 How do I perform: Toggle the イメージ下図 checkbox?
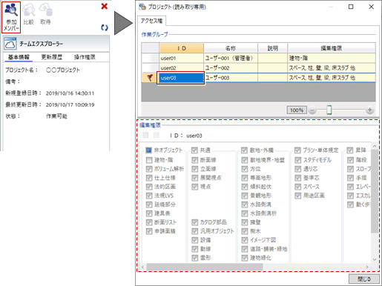click(x=245, y=240)
